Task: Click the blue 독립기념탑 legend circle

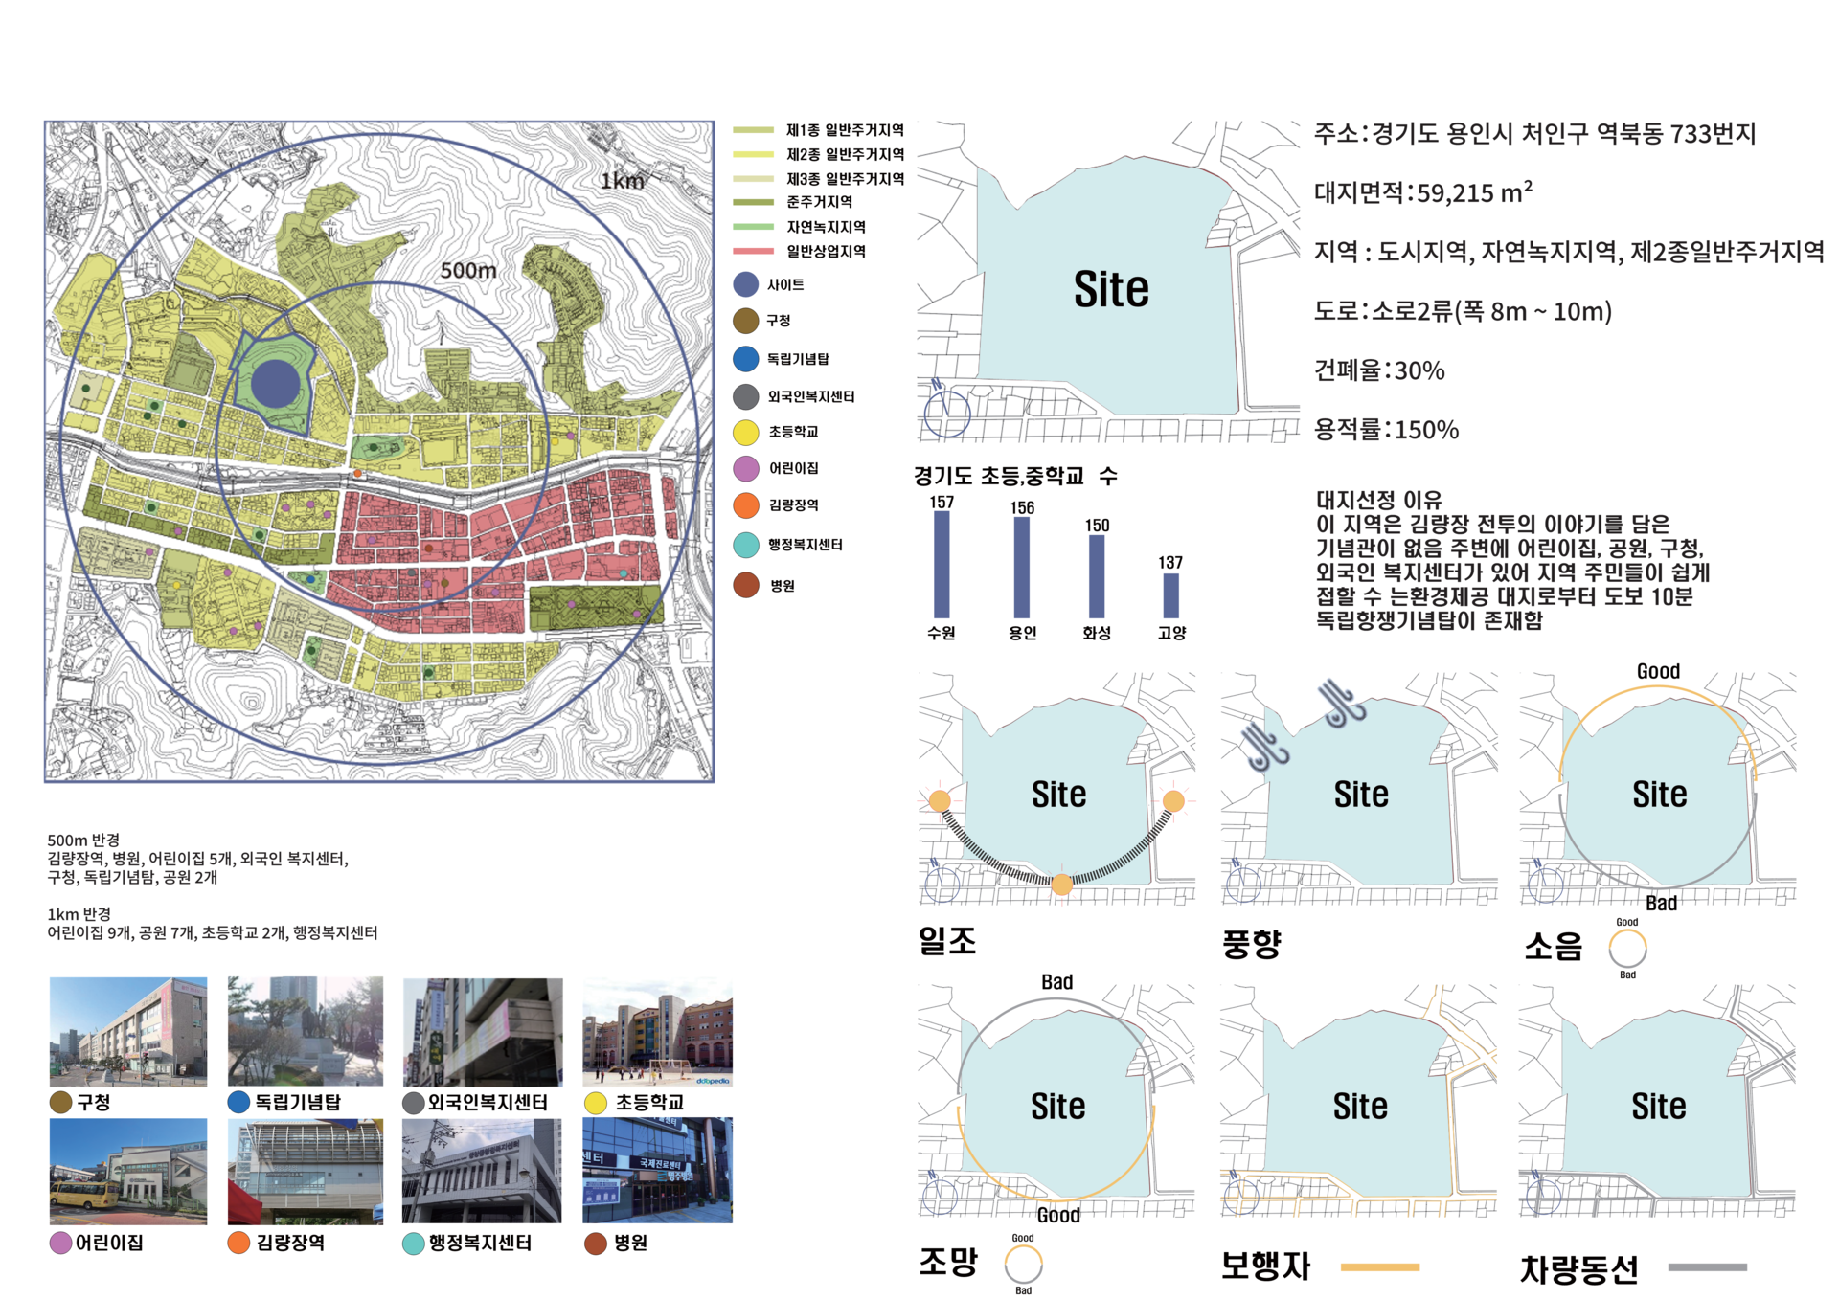Action: click(x=746, y=359)
